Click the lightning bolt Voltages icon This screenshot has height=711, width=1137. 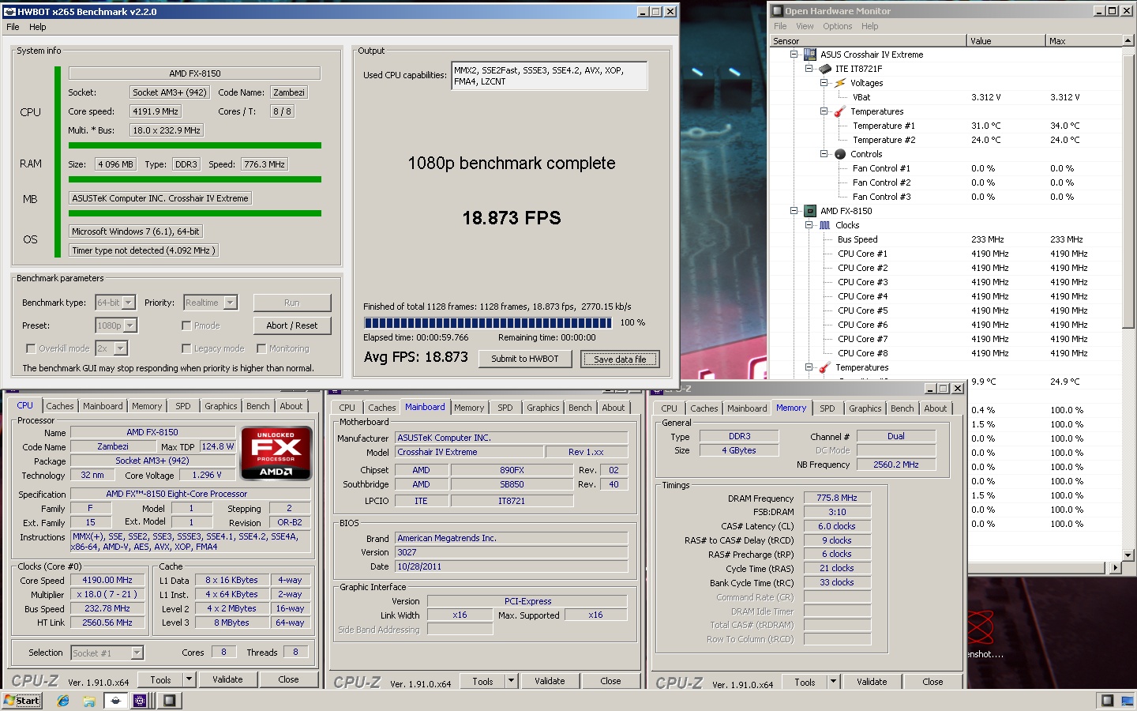point(840,83)
